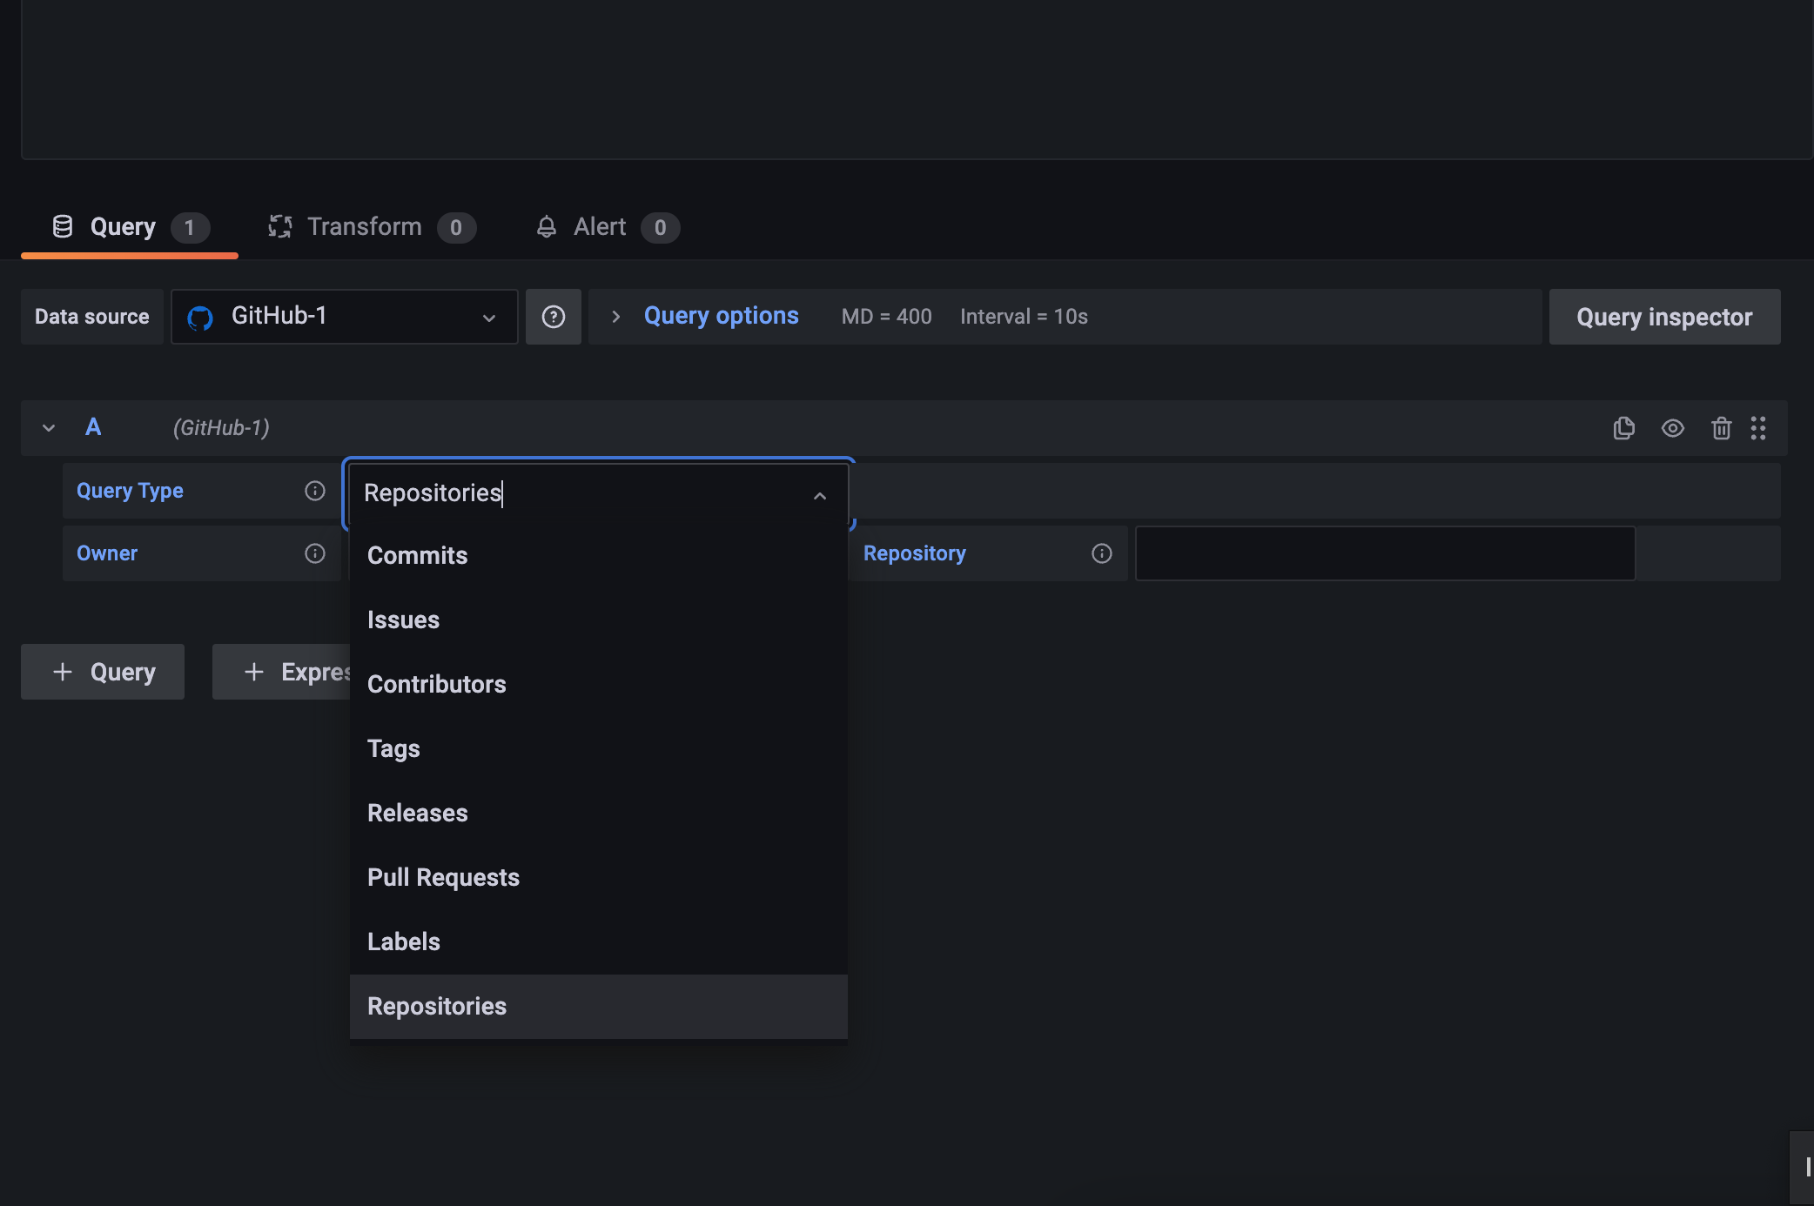Add an Expression button

281,672
